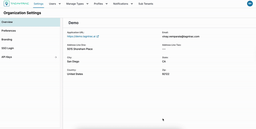This screenshot has width=256, height=129.
Task: Click the Organization Settings page title
Action: pos(22,13)
